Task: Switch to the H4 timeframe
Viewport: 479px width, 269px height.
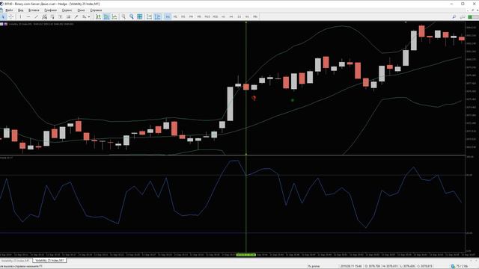Action: [231, 16]
